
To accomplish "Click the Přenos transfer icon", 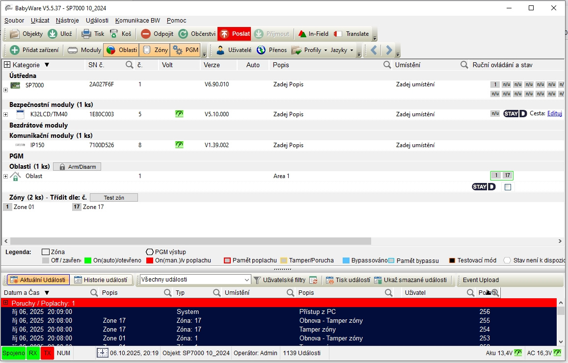I will point(261,50).
